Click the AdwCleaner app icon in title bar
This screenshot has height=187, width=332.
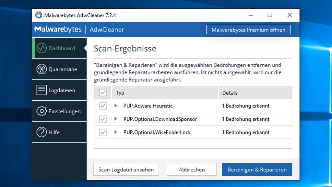39,15
